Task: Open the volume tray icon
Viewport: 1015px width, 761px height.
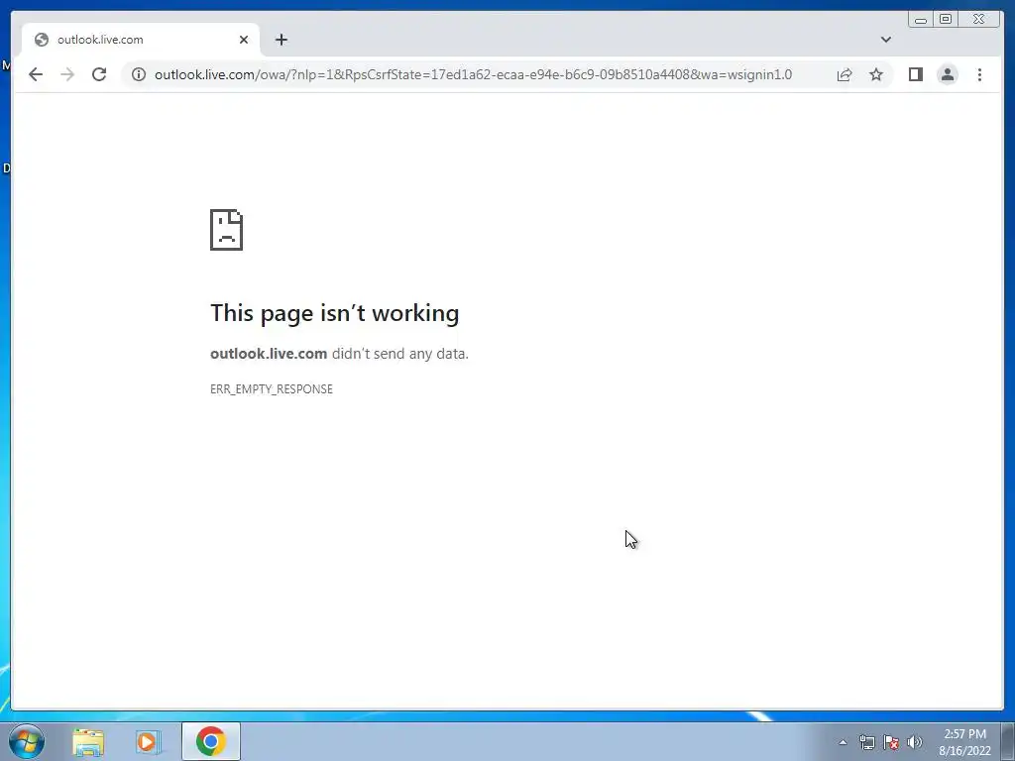Action: [x=915, y=742]
